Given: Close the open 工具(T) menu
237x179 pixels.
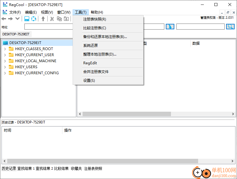Looking at the screenshot, I should (81, 12).
